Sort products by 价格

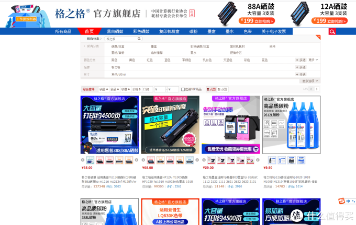pos(137,89)
